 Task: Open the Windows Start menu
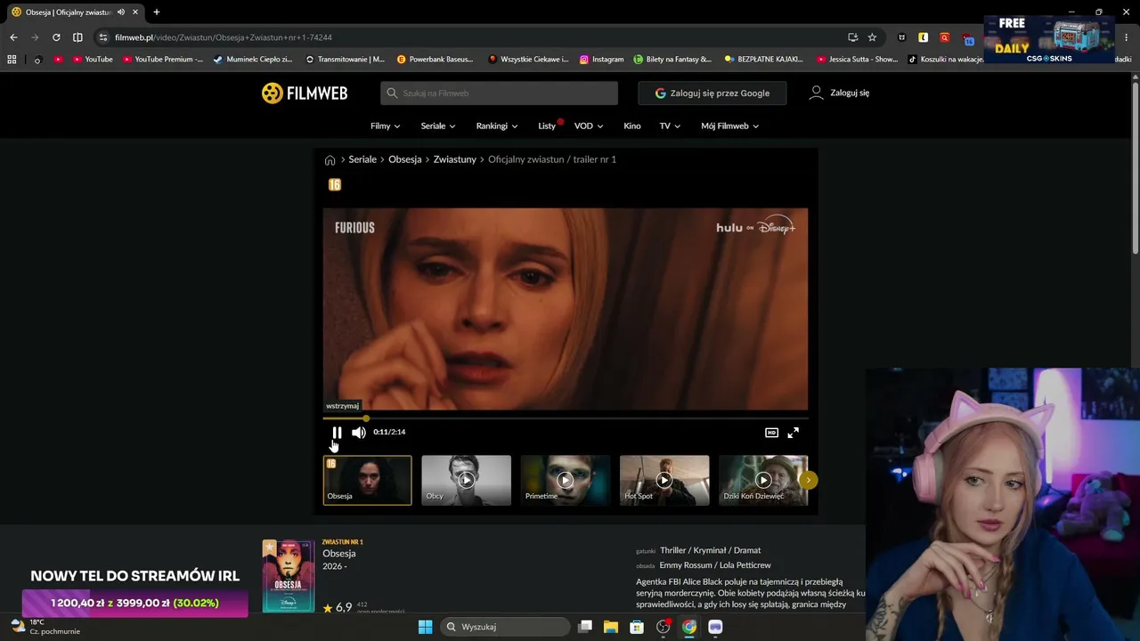tap(425, 627)
